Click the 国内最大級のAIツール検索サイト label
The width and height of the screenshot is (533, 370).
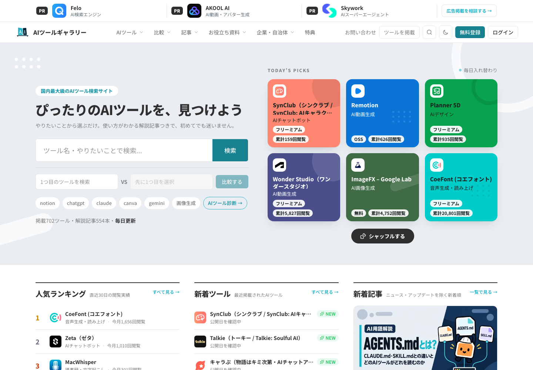coord(77,91)
